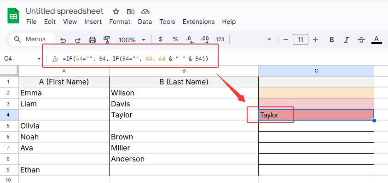The height and width of the screenshot is (183, 388).
Task: Increase font size with plus button
Action: click(315, 39)
